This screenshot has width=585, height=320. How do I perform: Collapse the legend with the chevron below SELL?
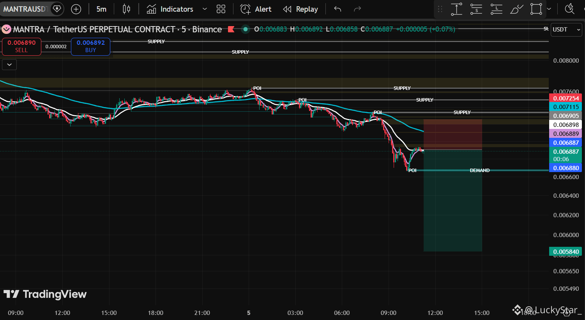pyautogui.click(x=9, y=65)
